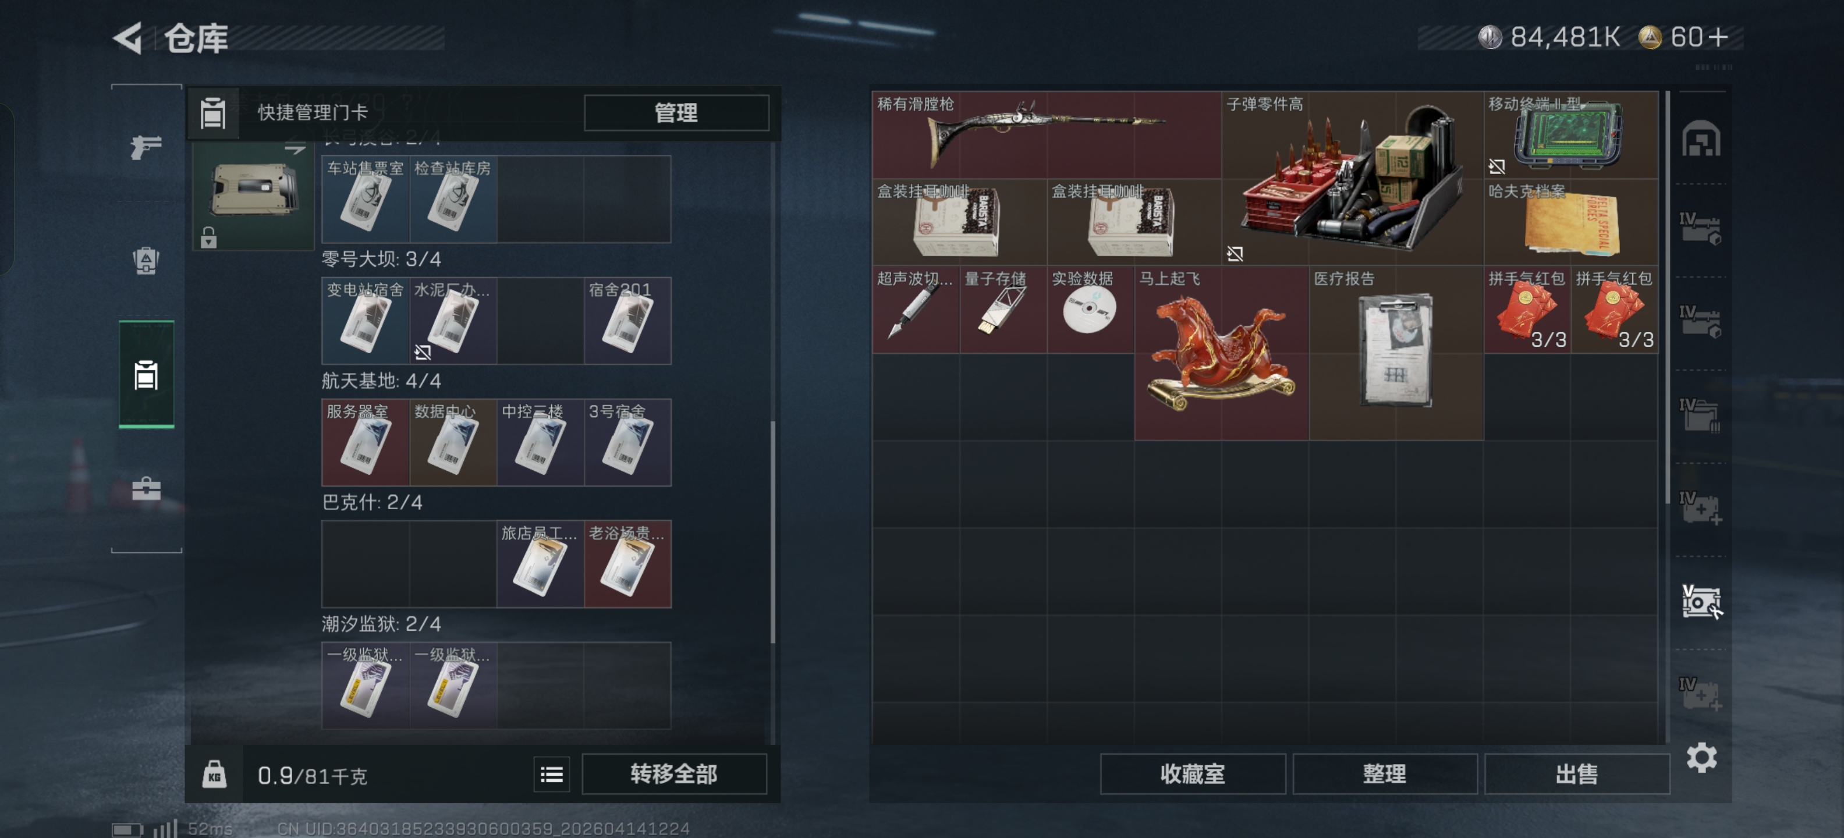Screen dimensions: 1844x838
Task: Toggle the lock under the card case
Action: point(208,237)
